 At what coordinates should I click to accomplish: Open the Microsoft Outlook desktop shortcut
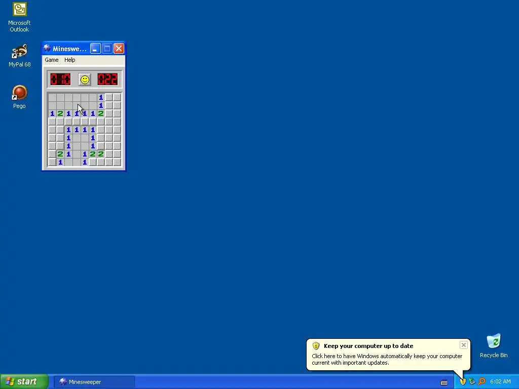click(x=19, y=17)
